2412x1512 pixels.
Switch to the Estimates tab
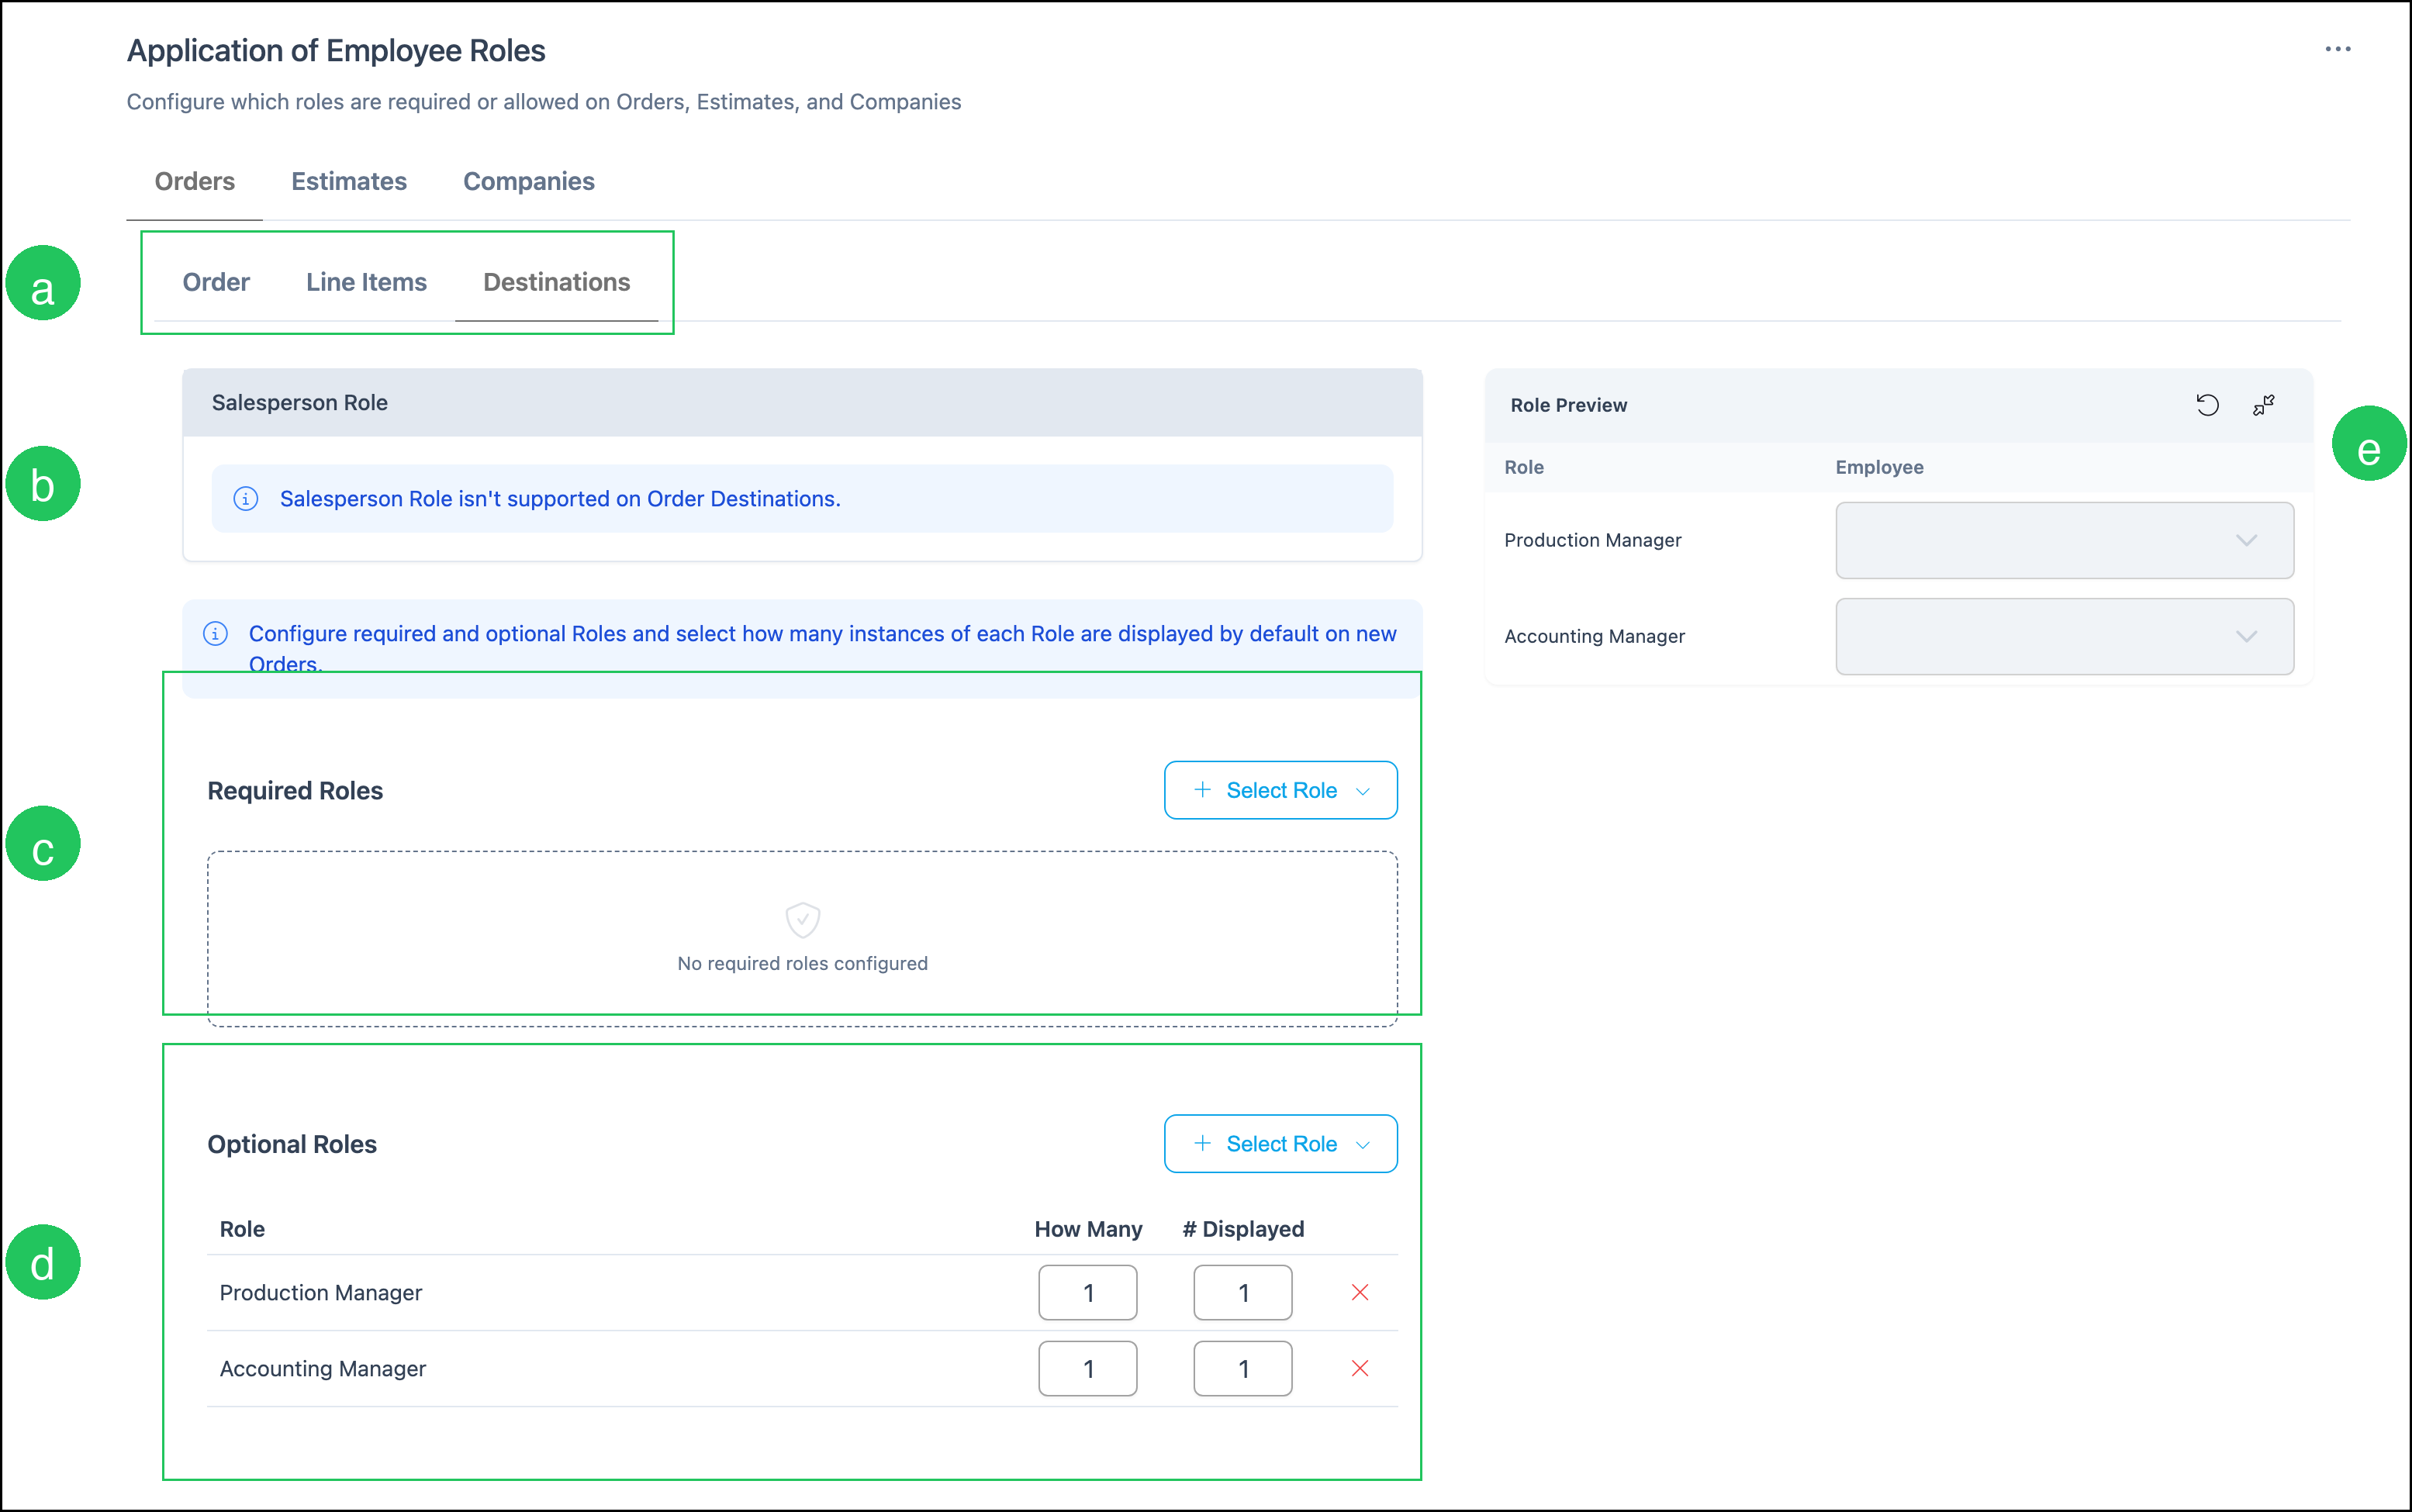349,181
